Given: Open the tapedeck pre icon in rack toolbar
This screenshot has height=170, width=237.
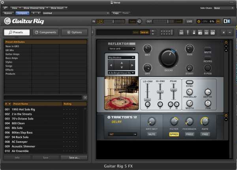Looking at the screenshot, I should (181, 32).
